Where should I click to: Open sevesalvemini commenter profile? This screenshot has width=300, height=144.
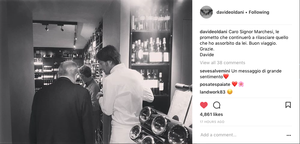215,71
